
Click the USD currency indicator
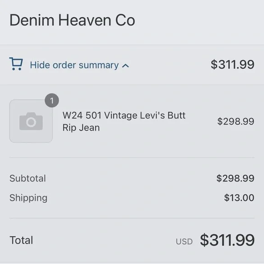[x=184, y=242]
